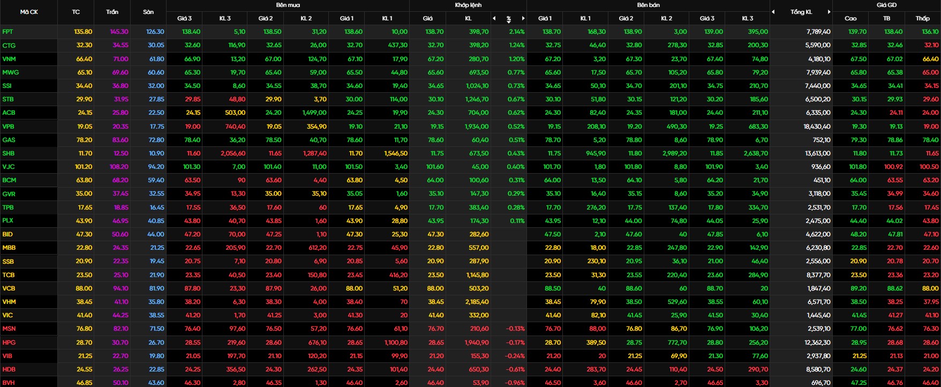Click VHM's matched volume 2,185,40
941x387 pixels.
(476, 302)
